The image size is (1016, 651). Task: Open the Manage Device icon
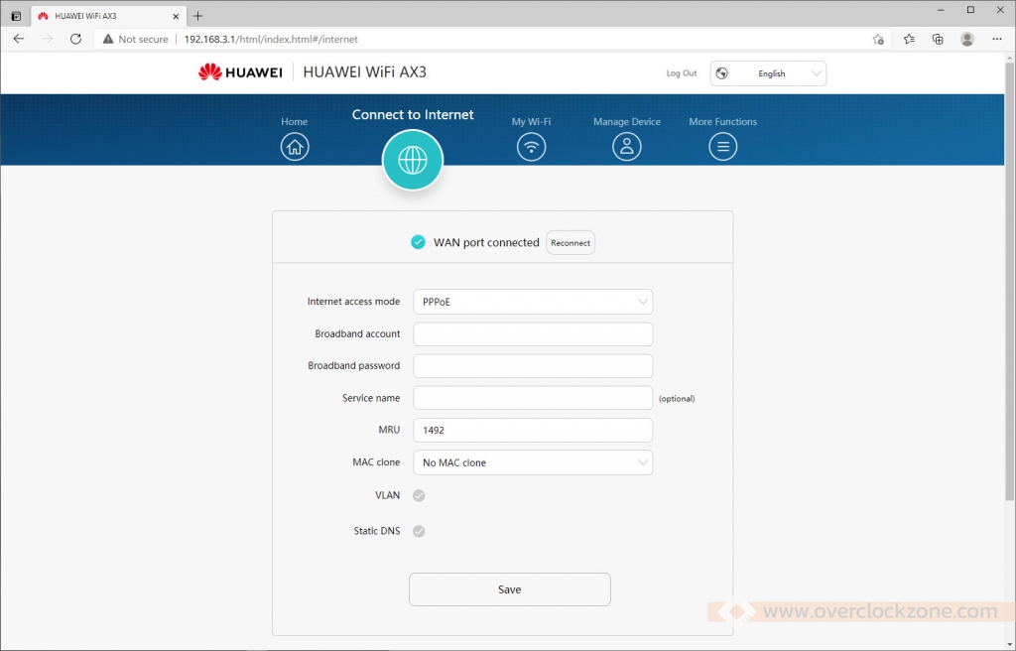point(626,147)
